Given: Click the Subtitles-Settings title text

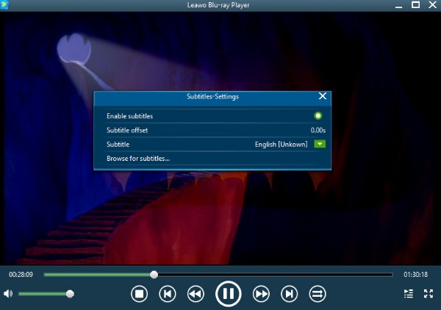Looking at the screenshot, I should click(212, 96).
